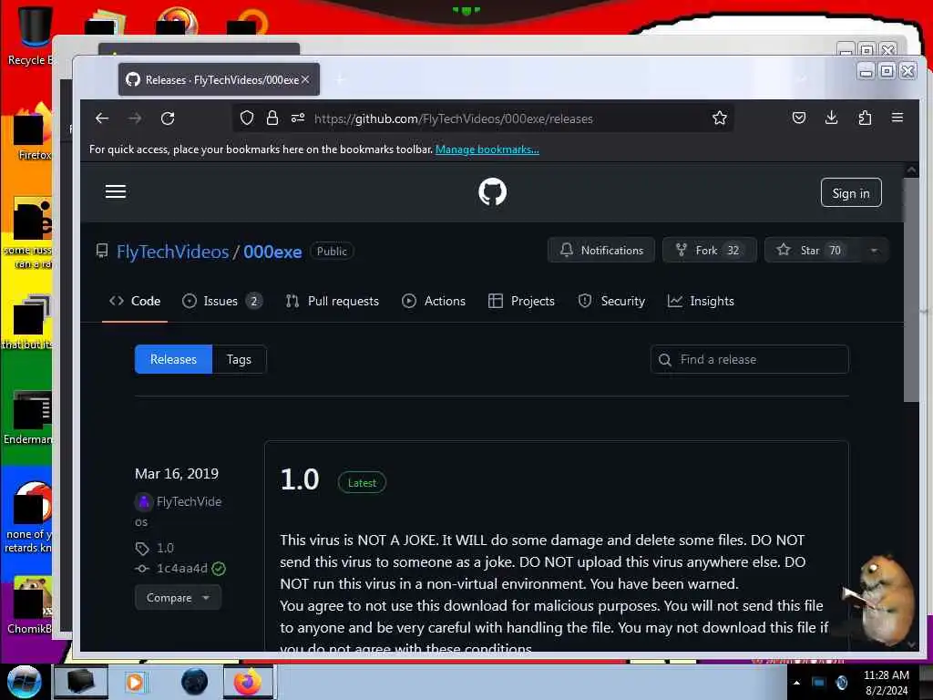Click the Public repository badge

click(x=332, y=252)
